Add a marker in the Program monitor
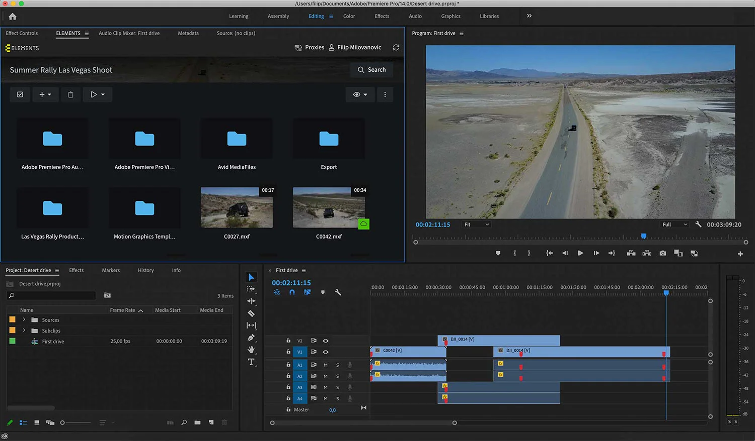Screen dimensions: 755x441 click(x=498, y=253)
